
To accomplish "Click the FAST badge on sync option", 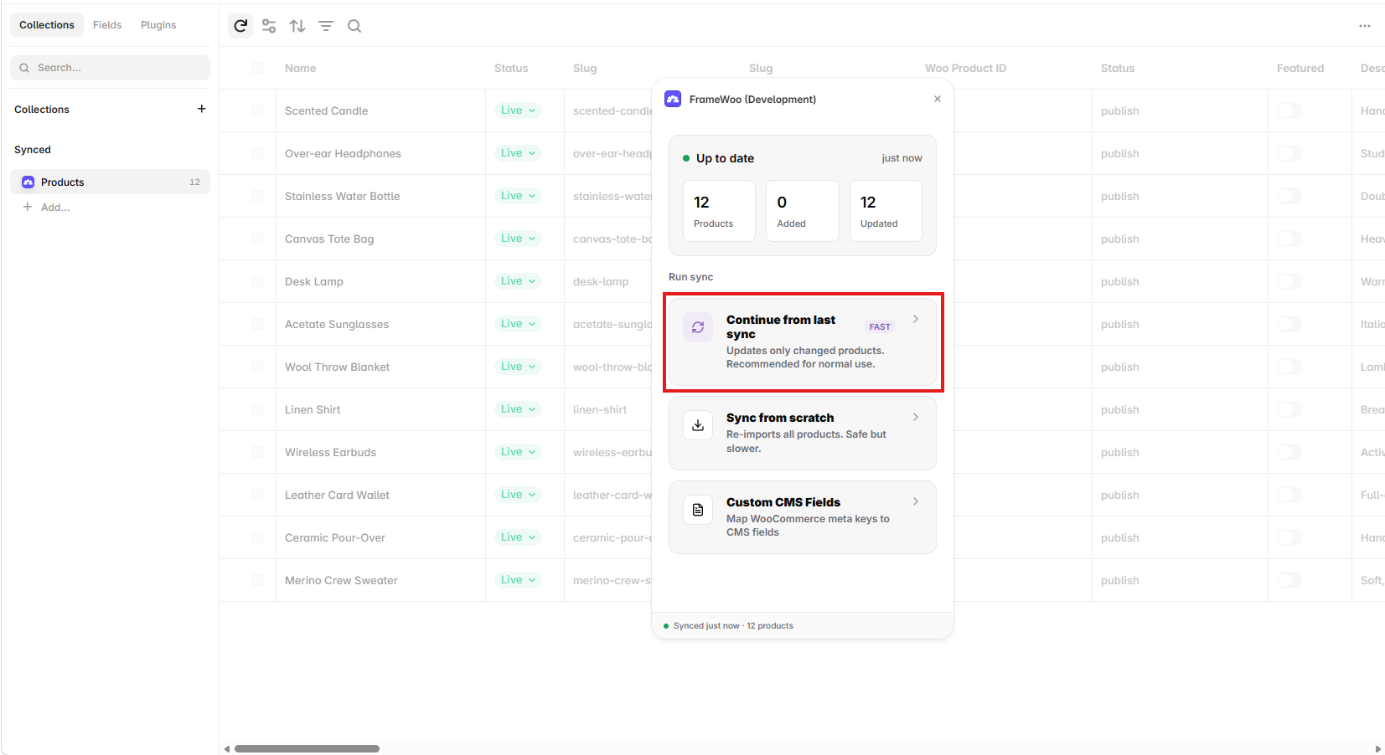I will [880, 326].
